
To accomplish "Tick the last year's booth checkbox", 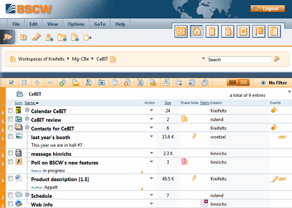I will (11, 136).
